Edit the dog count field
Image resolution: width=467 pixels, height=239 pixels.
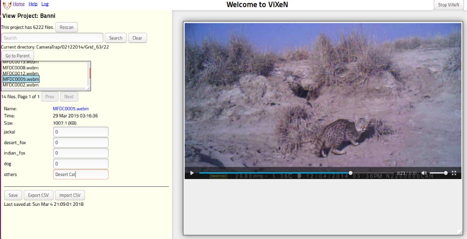pos(81,164)
